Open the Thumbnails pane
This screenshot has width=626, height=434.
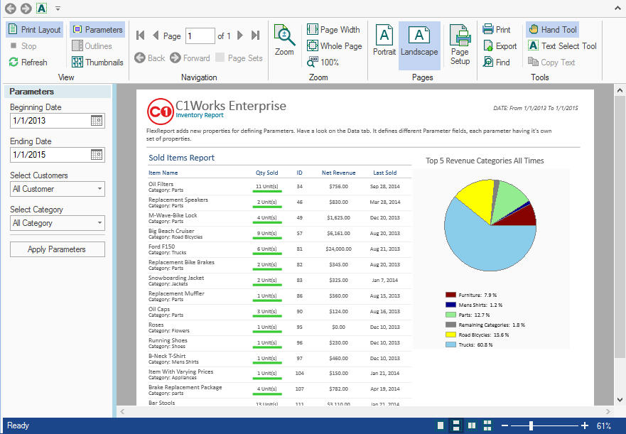pyautogui.click(x=97, y=63)
